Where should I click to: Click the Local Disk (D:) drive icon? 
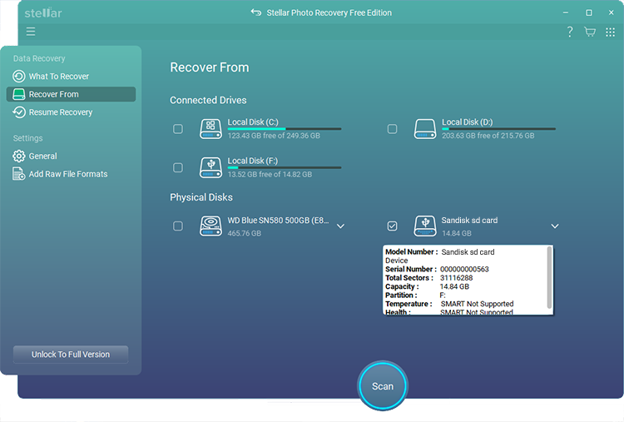click(x=425, y=129)
